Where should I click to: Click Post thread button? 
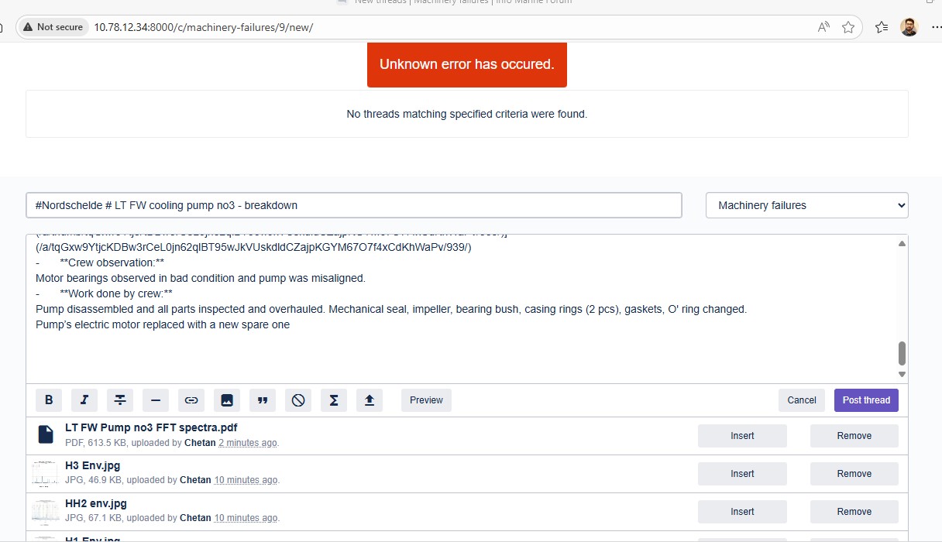[866, 400]
